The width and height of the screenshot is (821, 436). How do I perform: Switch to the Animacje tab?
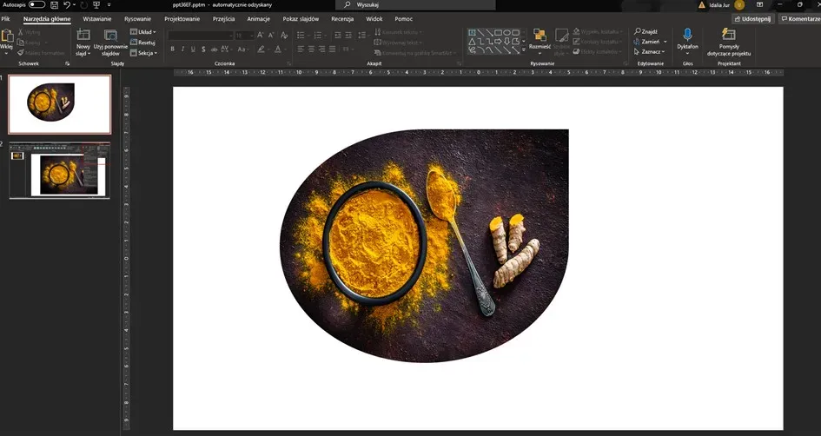[x=258, y=17]
